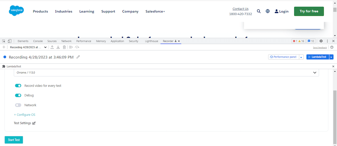The image size is (337, 146).
Task: Click the step over replay icon
Action: click(77, 47)
